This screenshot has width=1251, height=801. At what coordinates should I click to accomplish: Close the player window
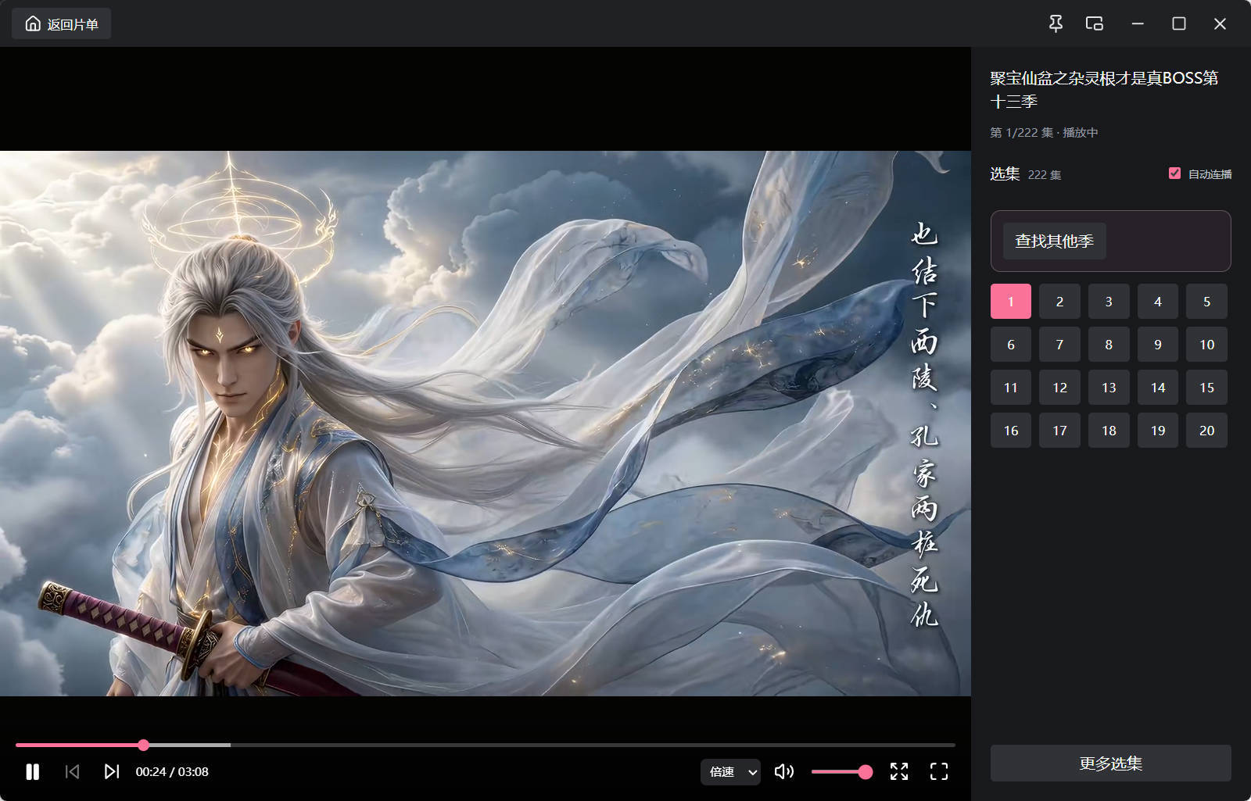coord(1220,23)
